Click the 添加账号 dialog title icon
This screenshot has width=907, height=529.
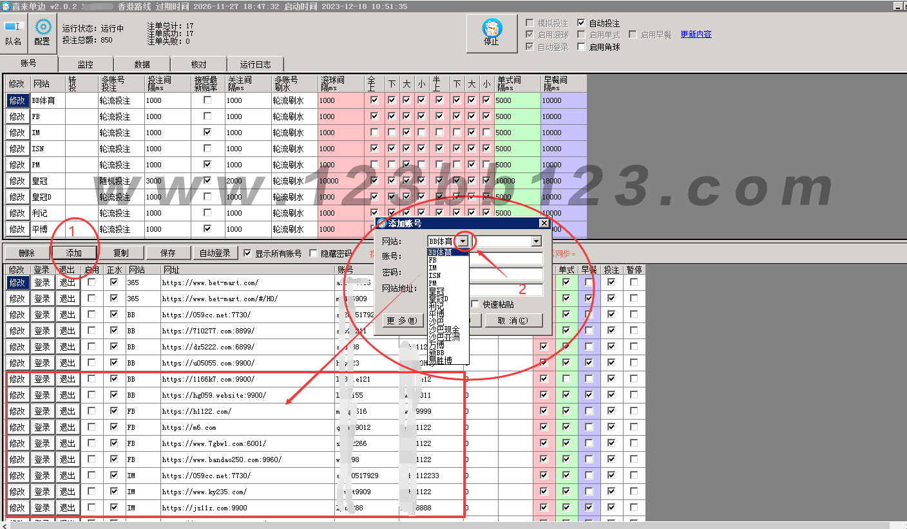click(x=381, y=223)
